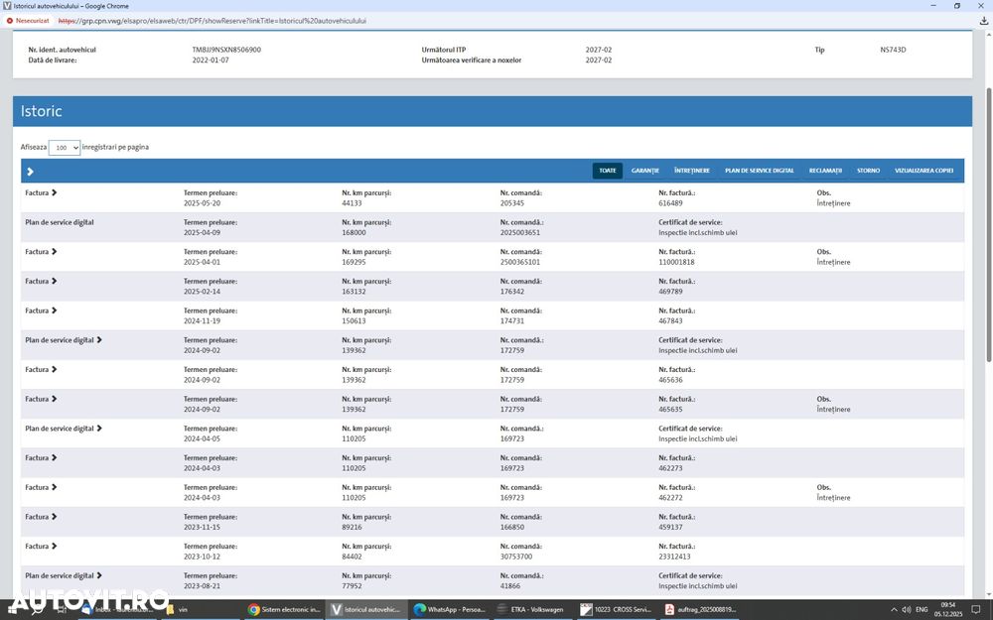Screen dimensions: 993x620
Task: Click order number 30753700
Action: point(516,557)
